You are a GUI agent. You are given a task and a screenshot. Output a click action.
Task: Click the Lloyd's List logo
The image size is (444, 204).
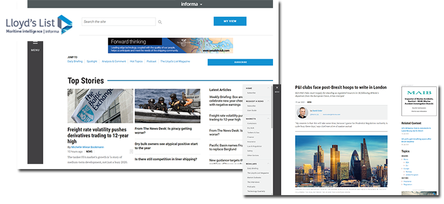39,25
